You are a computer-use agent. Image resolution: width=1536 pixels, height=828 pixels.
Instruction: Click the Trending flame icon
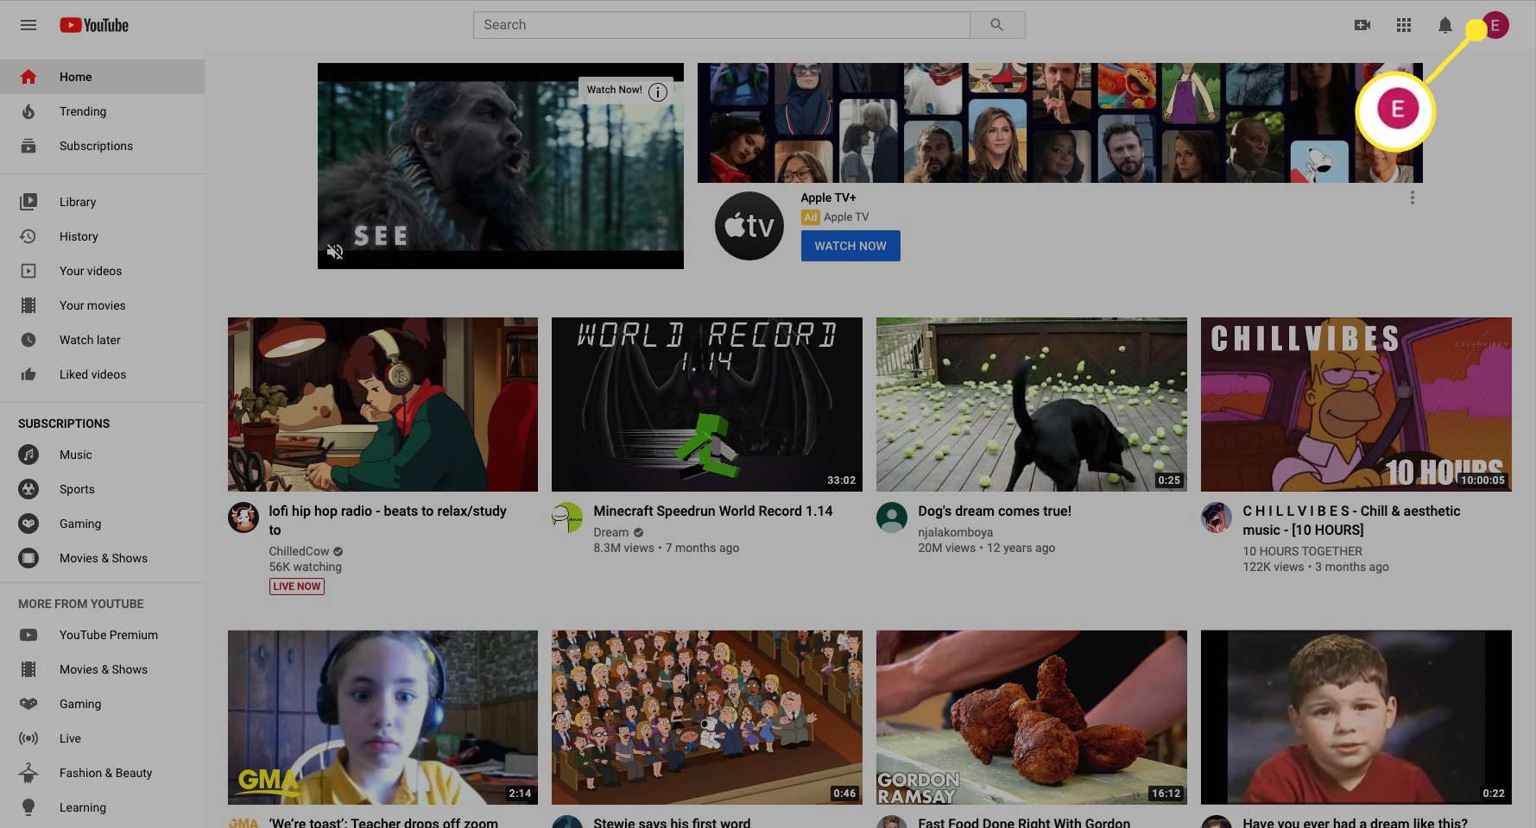tap(28, 111)
